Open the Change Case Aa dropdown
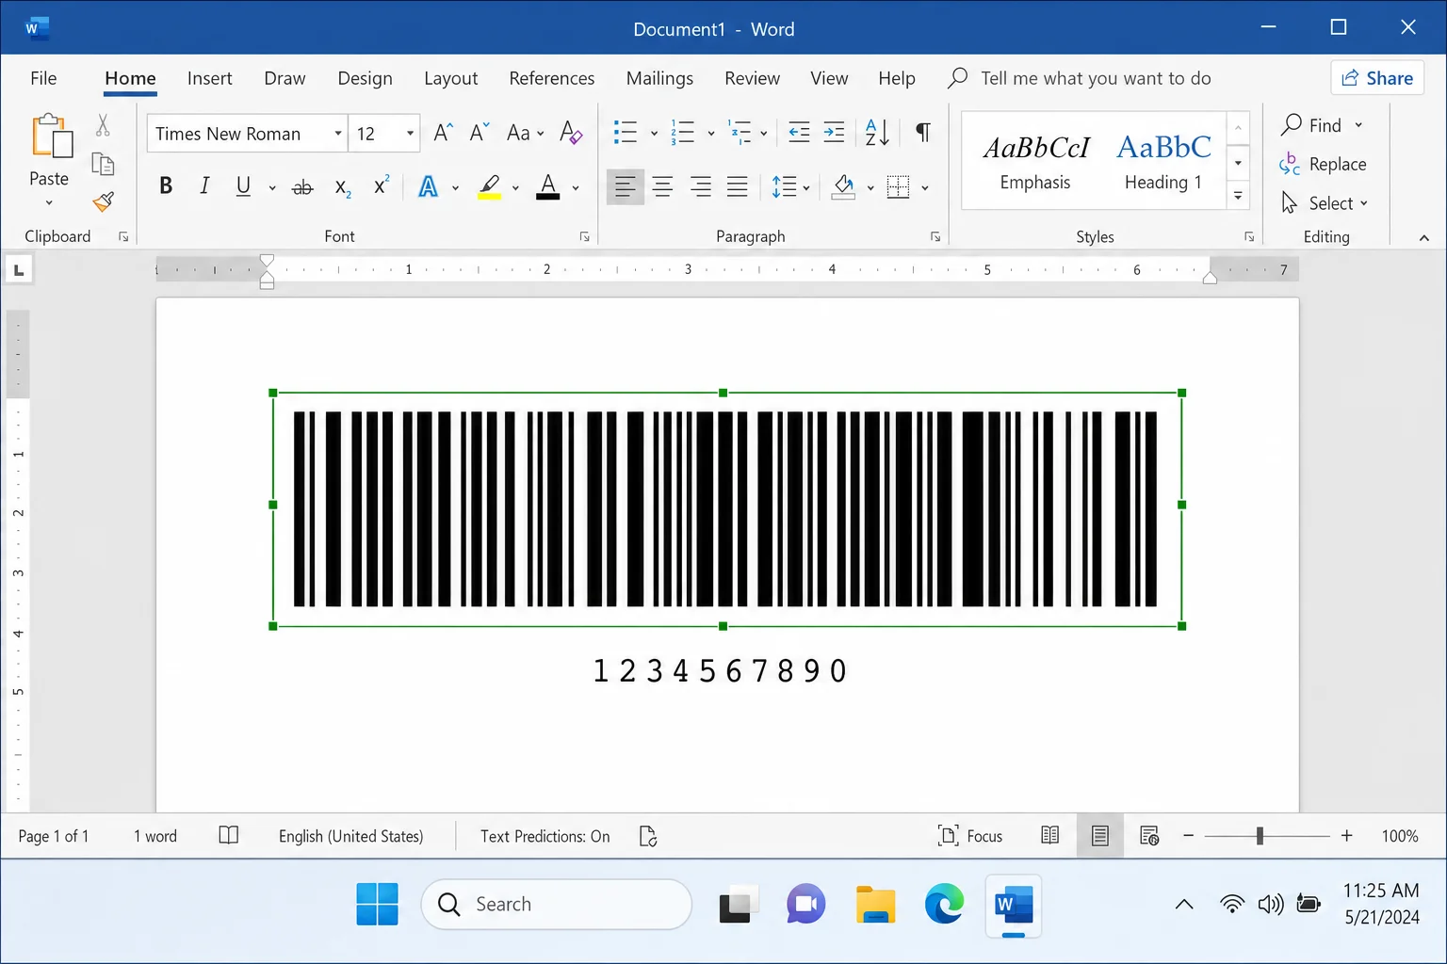The height and width of the screenshot is (964, 1447). tap(525, 133)
